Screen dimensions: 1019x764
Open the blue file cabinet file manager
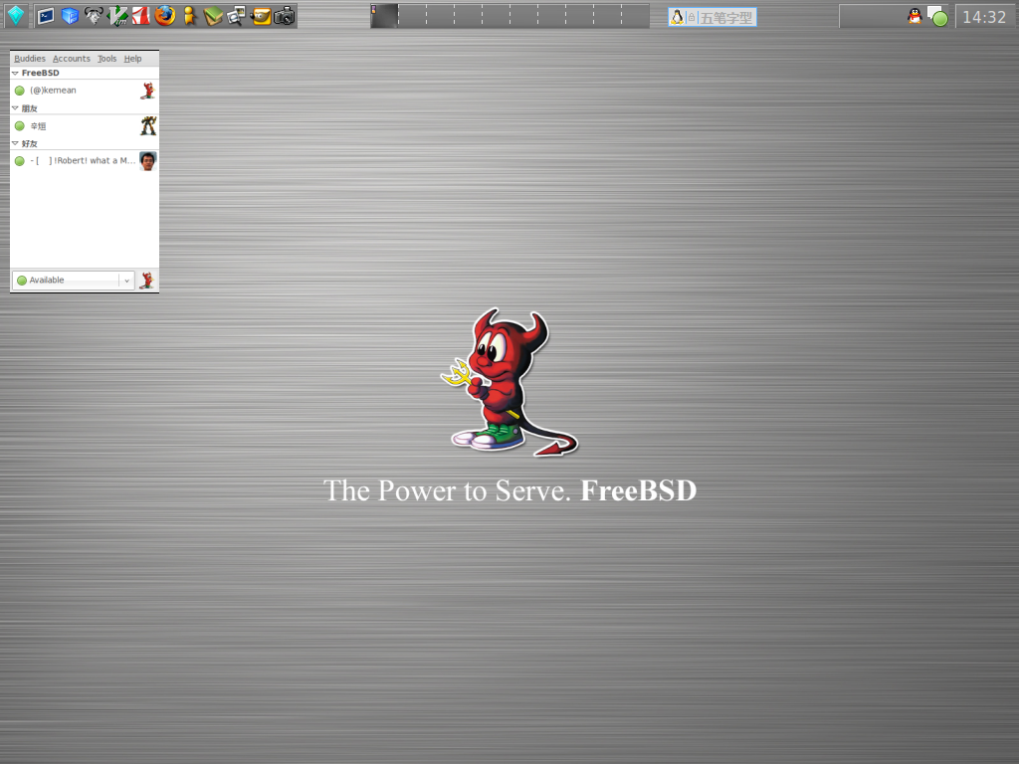pyautogui.click(x=71, y=16)
